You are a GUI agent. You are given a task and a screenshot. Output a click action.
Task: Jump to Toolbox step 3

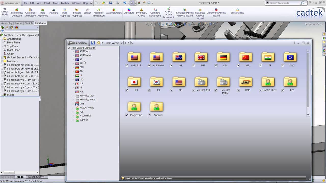125,43
